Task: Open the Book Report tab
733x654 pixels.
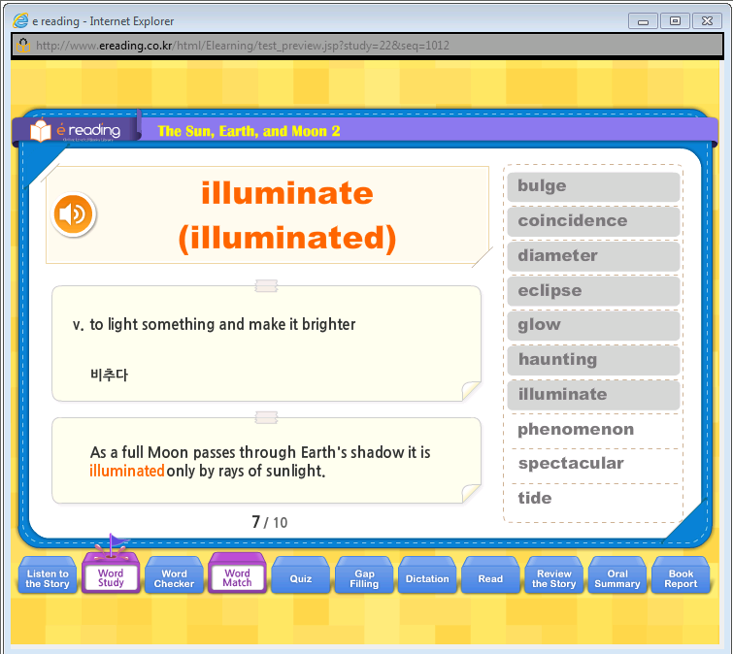Action: click(681, 575)
